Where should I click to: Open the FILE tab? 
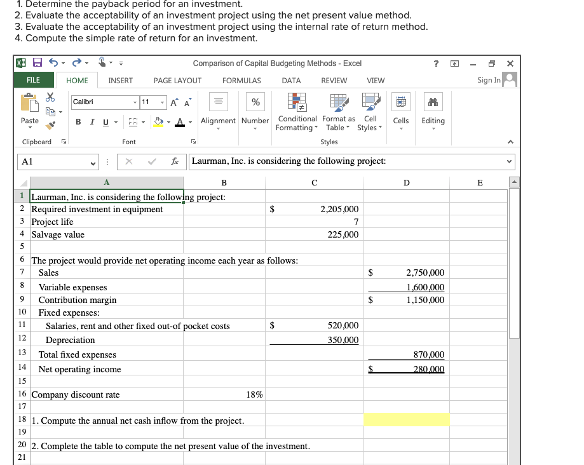tap(34, 80)
